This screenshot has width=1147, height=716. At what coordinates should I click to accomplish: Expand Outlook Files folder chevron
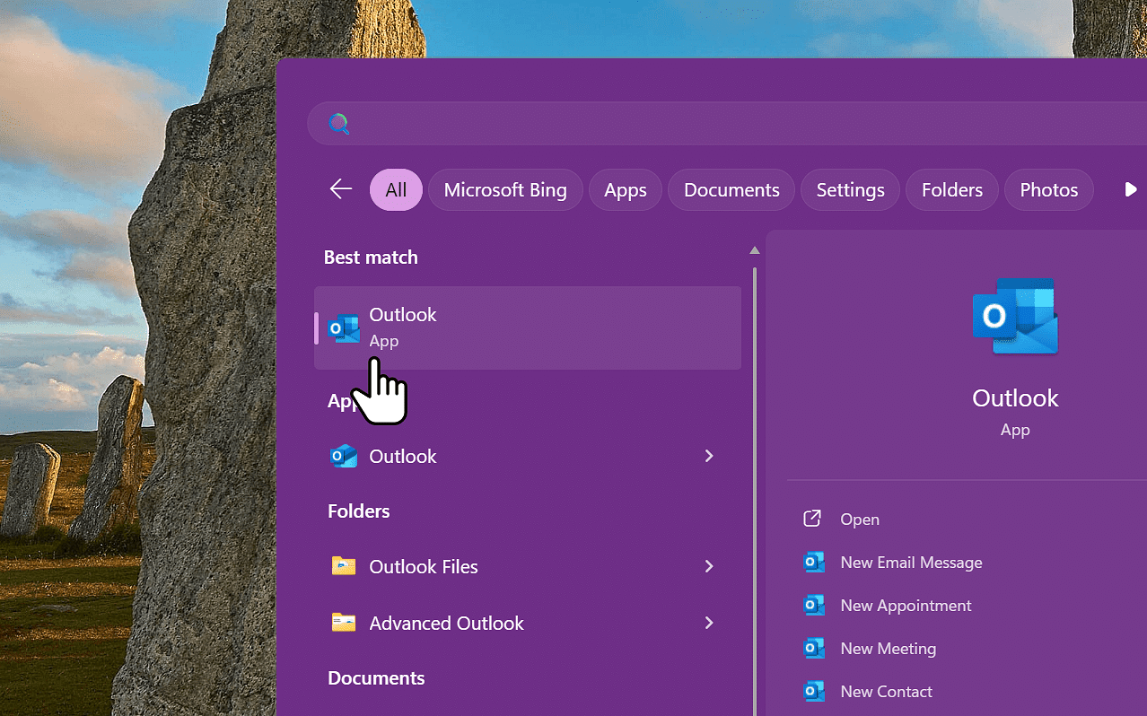[x=708, y=566]
